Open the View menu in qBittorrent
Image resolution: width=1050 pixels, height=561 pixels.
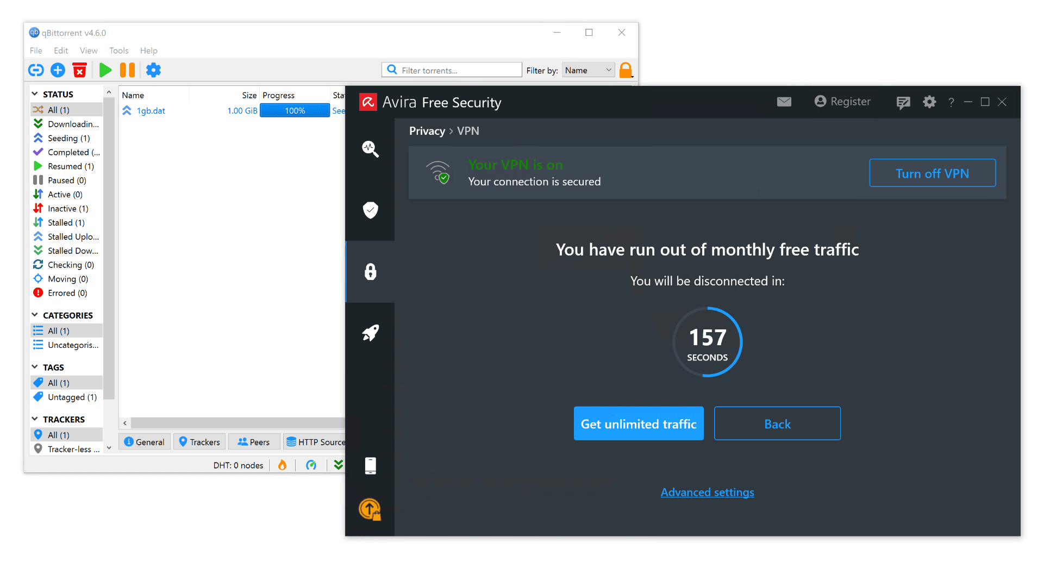click(89, 51)
